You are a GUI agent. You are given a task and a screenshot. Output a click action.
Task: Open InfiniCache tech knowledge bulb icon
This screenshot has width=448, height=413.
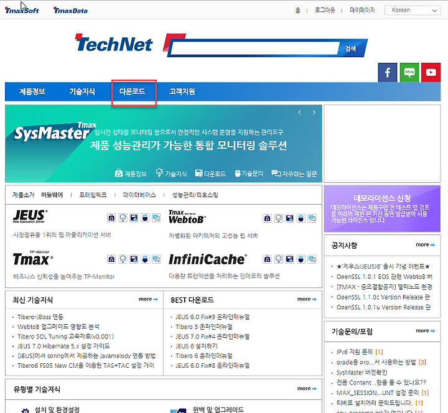point(279,259)
